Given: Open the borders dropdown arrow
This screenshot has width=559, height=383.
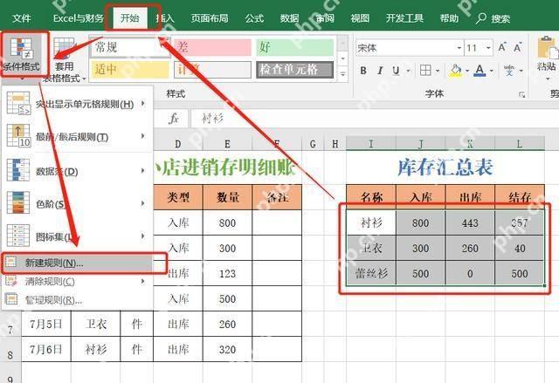Looking at the screenshot, I should (438, 71).
